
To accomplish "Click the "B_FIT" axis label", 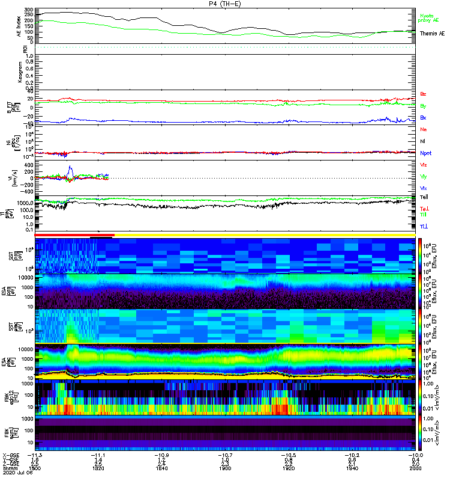I will tap(9, 108).
